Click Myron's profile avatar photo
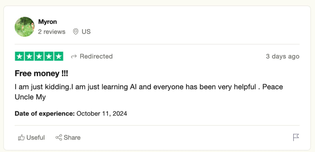 tap(25, 27)
